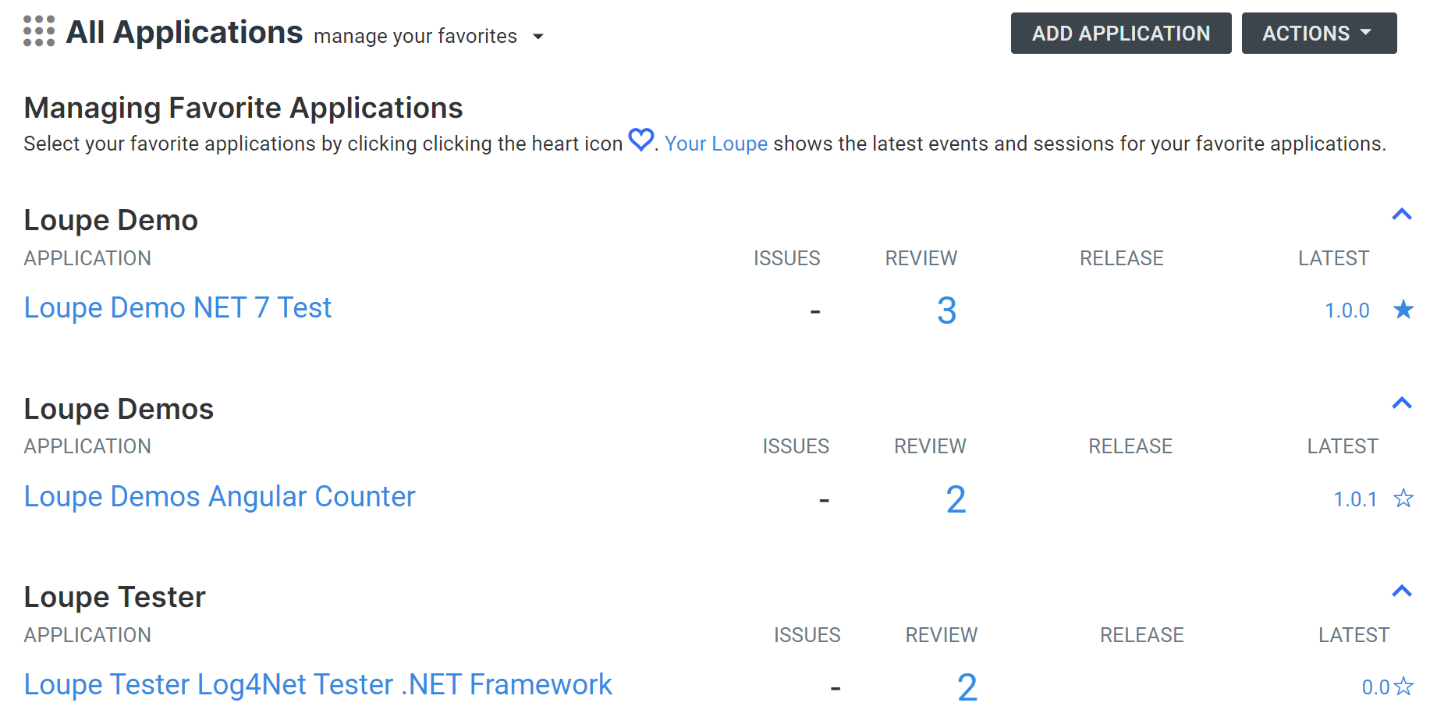This screenshot has width=1437, height=724.
Task: Collapse the Loupe Tester section chevron
Action: pyautogui.click(x=1402, y=591)
